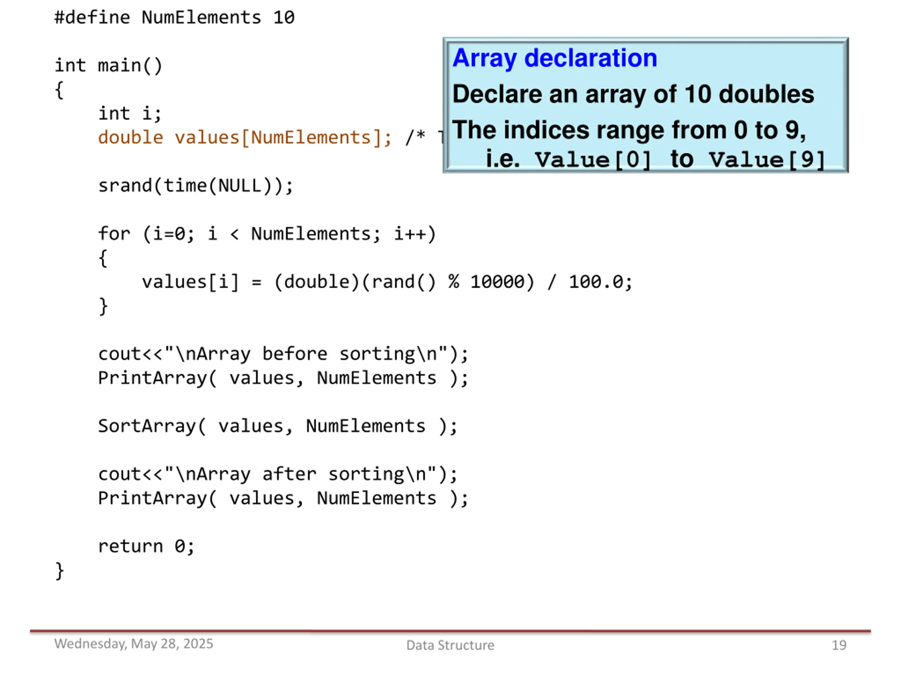Click the PrintArray call below 'after sorting'
This screenshot has height=676, width=901.
tap(283, 498)
